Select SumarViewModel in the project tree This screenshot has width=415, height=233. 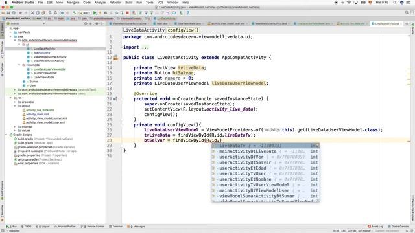(45, 73)
